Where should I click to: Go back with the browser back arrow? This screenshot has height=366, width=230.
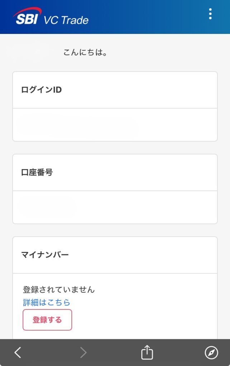[18, 353]
